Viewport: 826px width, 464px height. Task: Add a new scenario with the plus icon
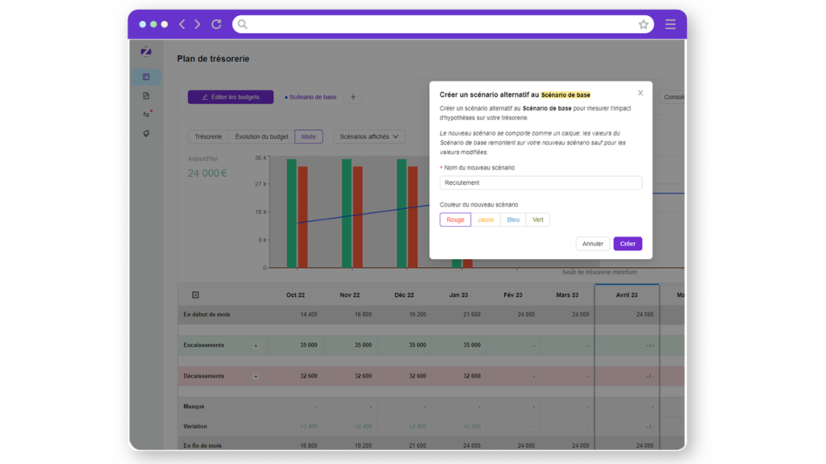[353, 97]
